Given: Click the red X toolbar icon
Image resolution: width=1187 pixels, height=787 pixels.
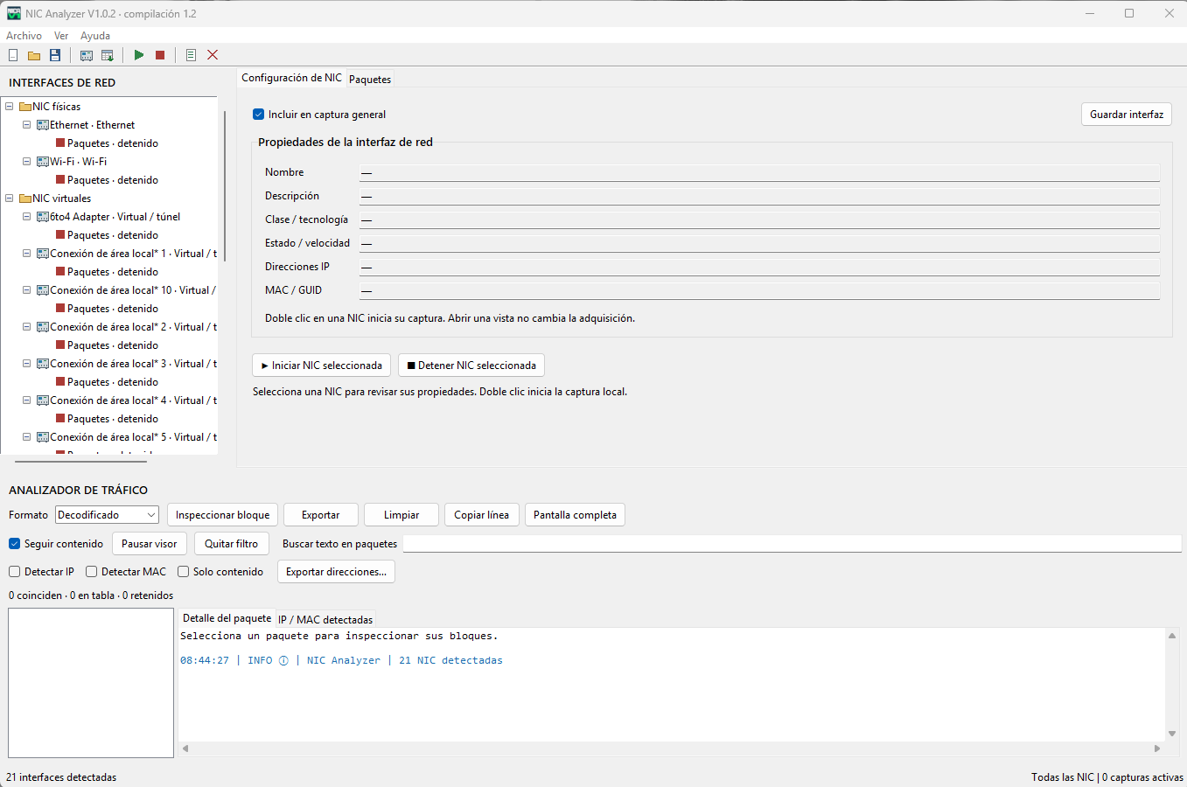Looking at the screenshot, I should click(x=213, y=55).
